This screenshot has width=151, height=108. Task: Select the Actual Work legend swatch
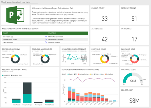point(3,75)
